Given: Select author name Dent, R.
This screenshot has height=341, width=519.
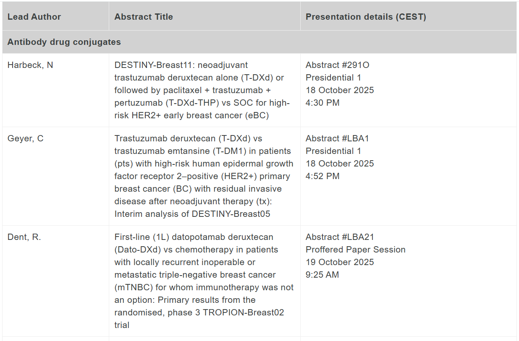Looking at the screenshot, I should point(24,237).
